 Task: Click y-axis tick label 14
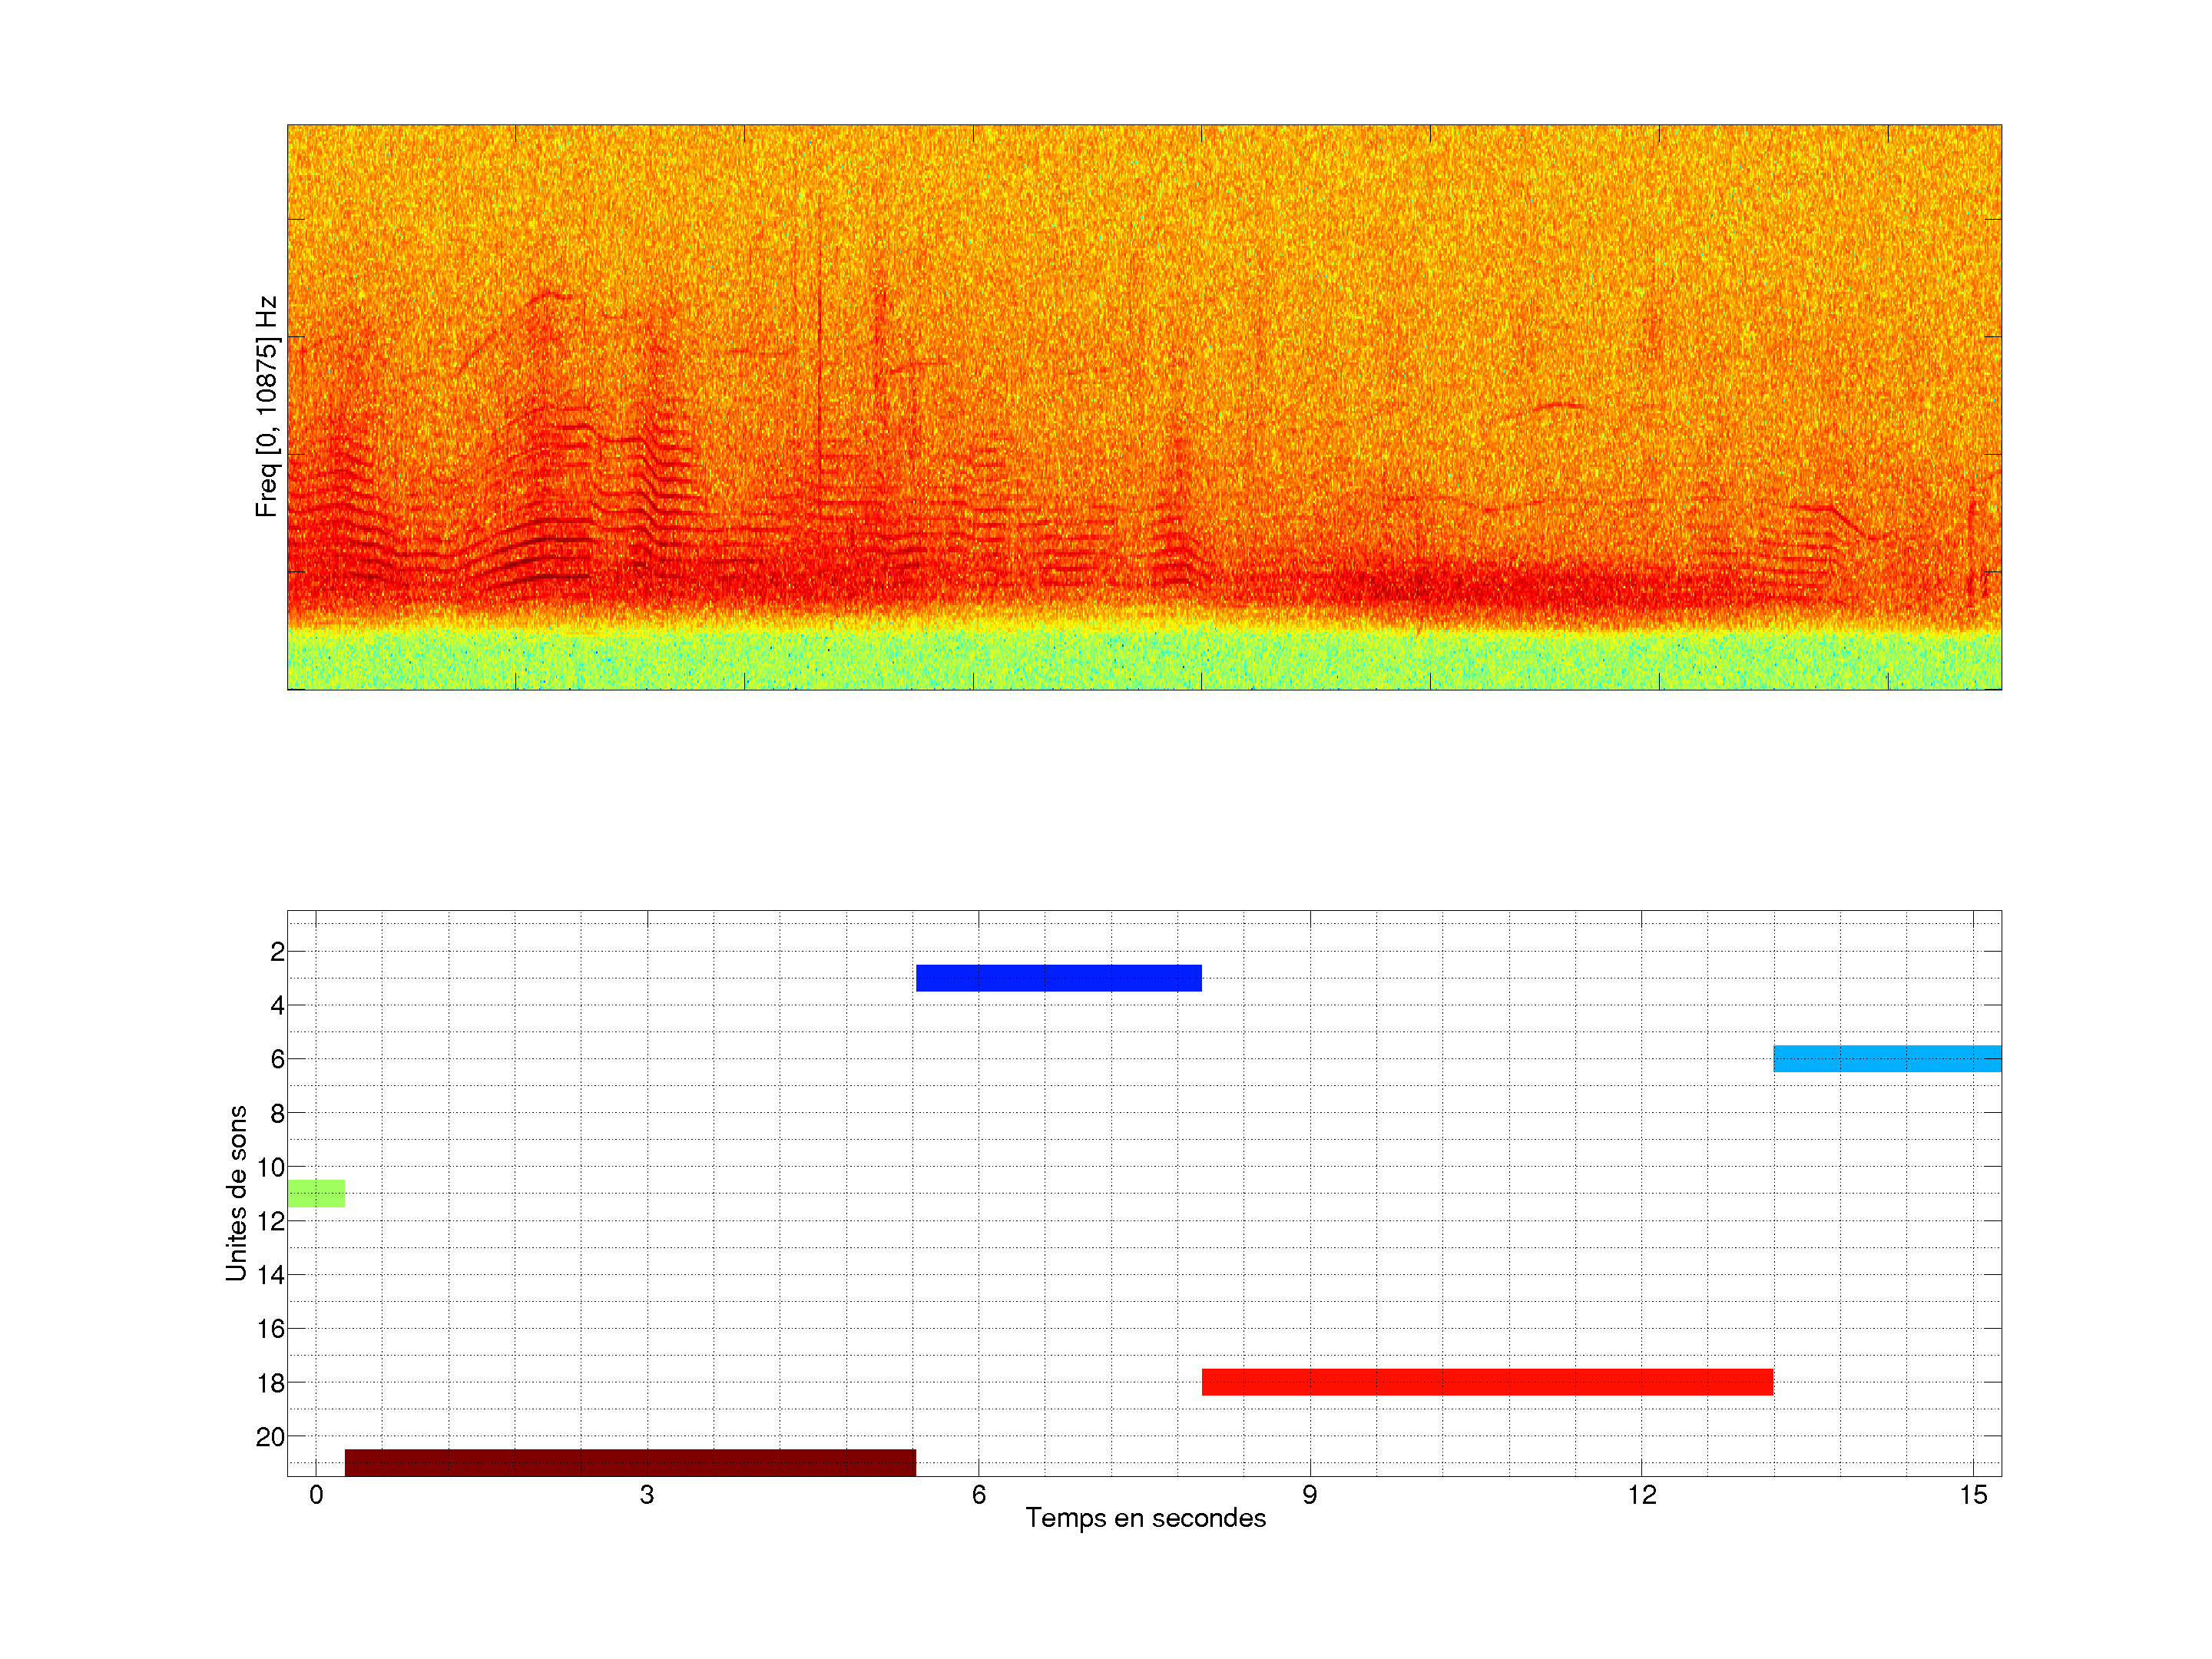(x=270, y=1275)
